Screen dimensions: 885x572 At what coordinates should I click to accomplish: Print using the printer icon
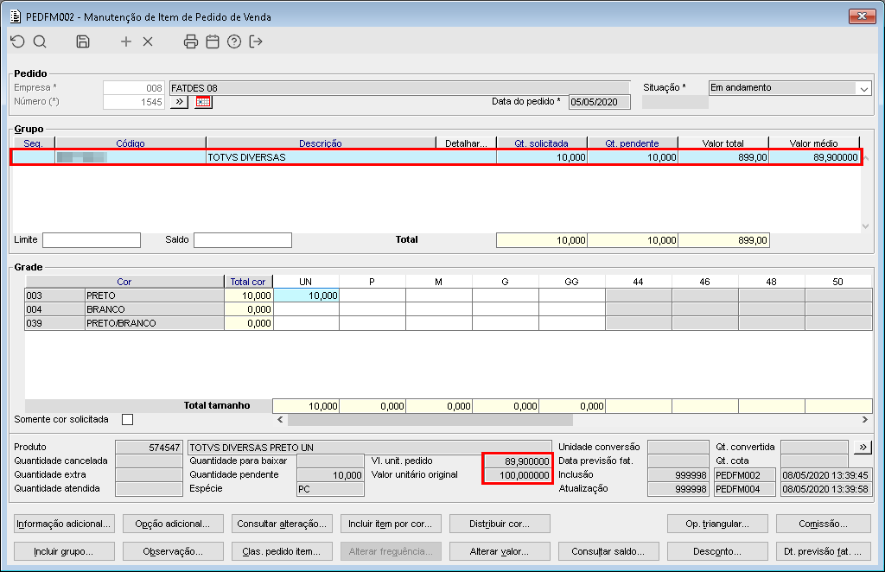point(191,41)
